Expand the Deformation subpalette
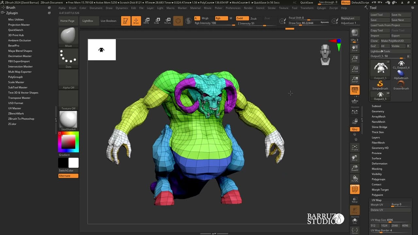This screenshot has height=235, width=418. [x=379, y=164]
